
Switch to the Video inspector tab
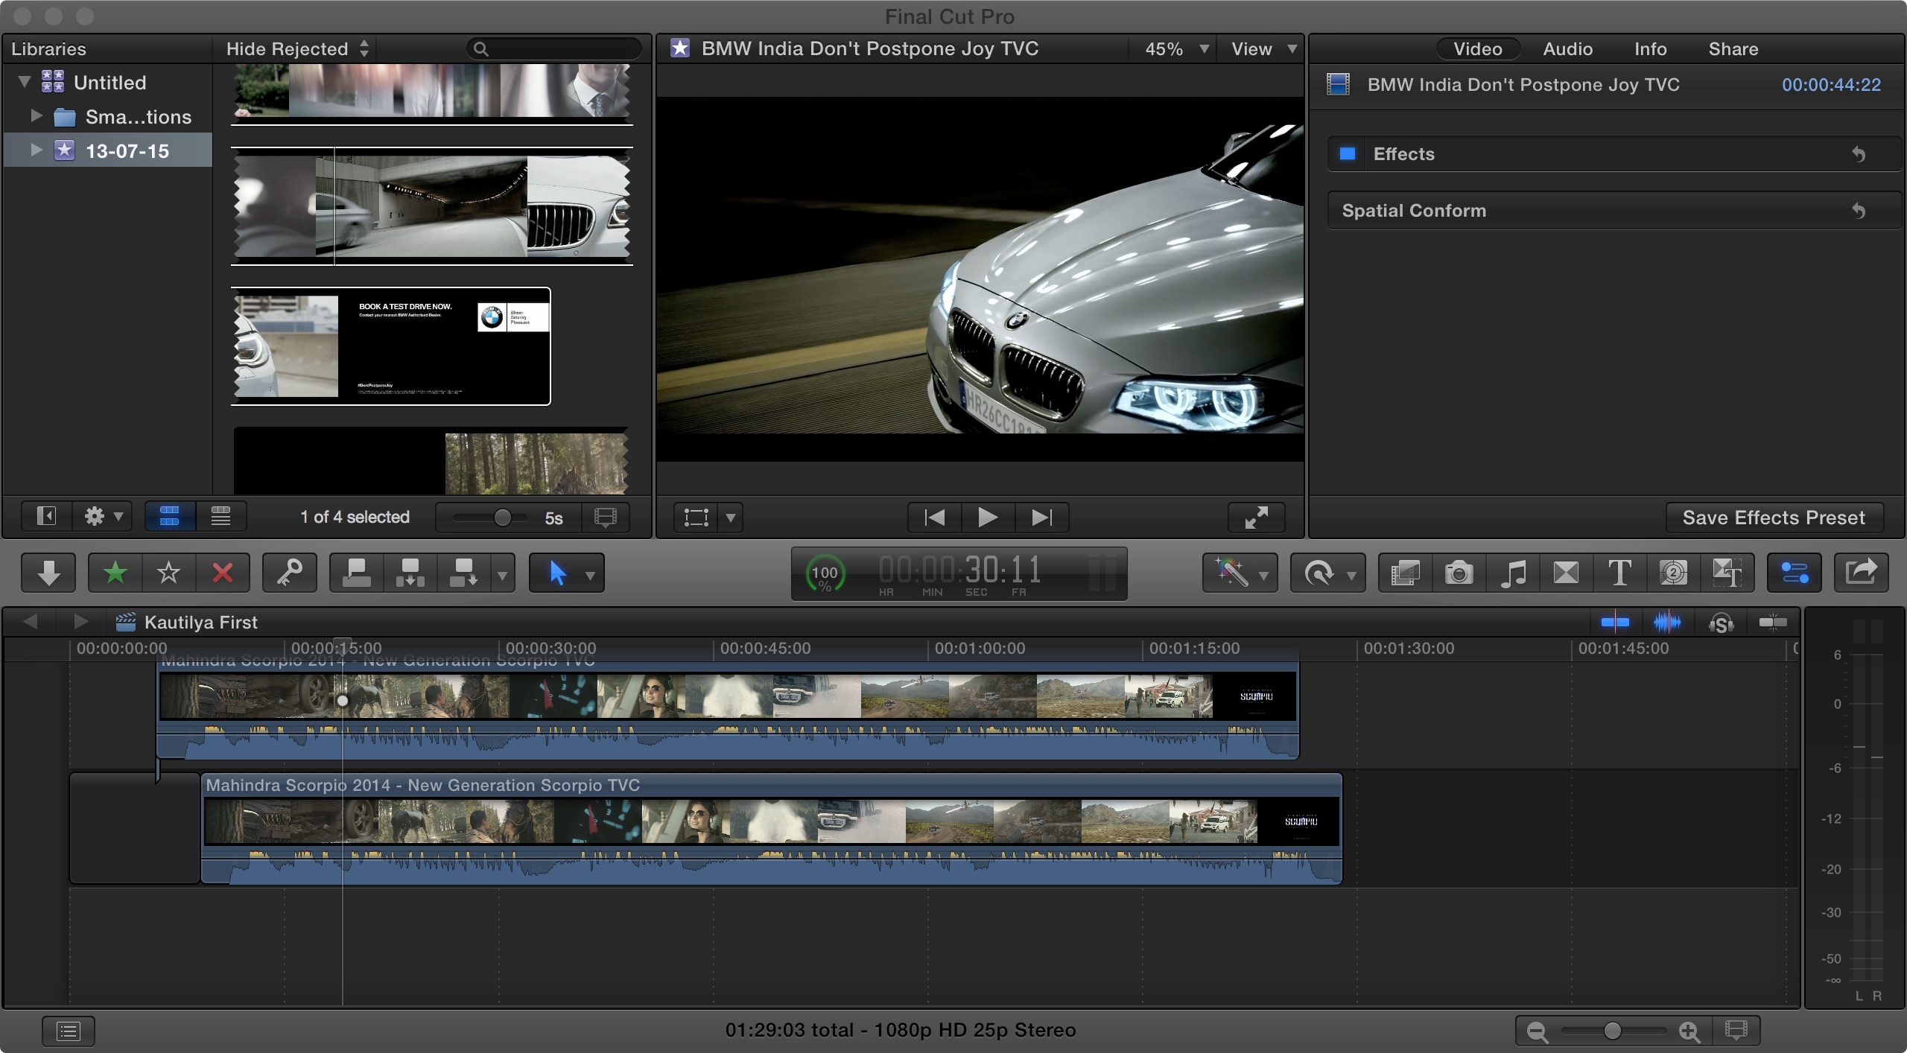pyautogui.click(x=1478, y=49)
